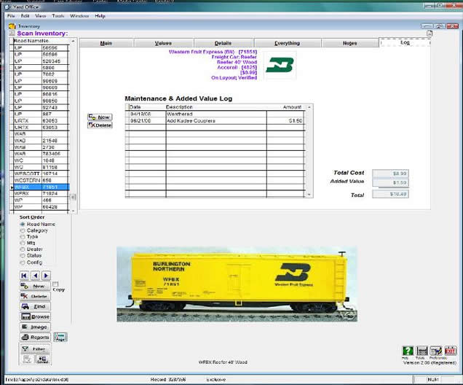Screen dimensions: 463x385
Task: Click the yellow WFBX boxcar image
Action: click(x=237, y=284)
